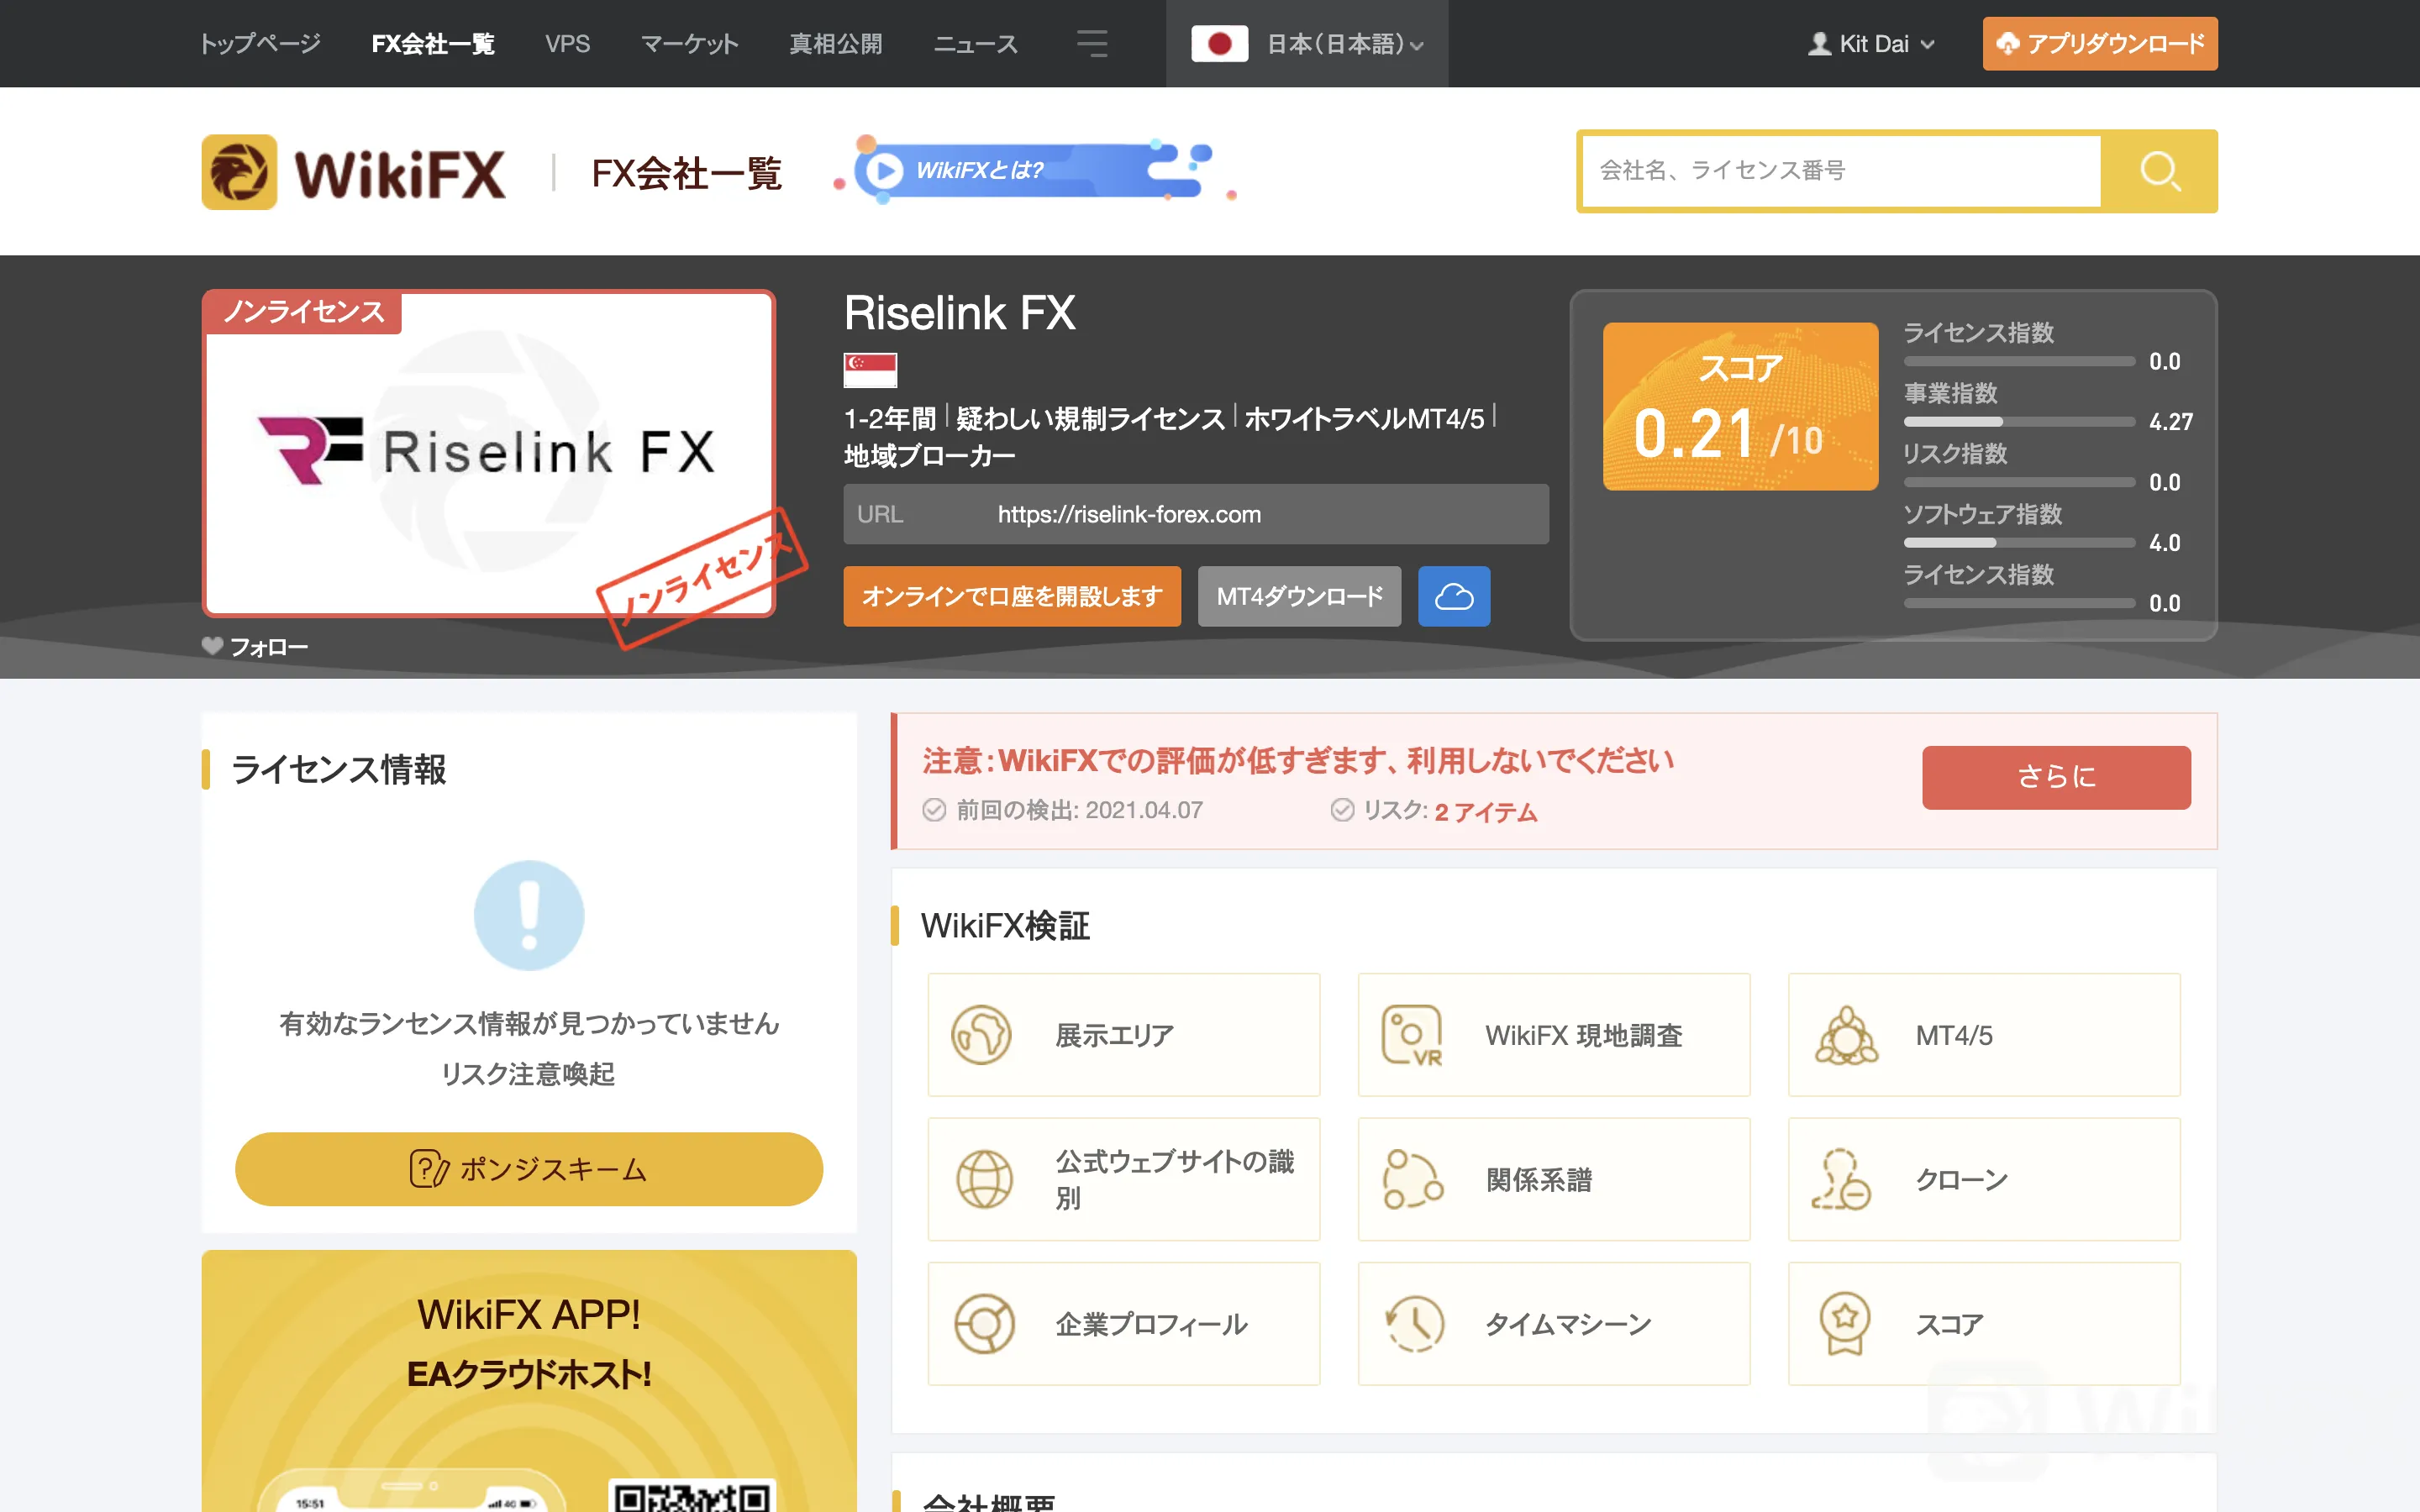Click the Riselink FX company title
Screen dimensions: 2420x1512
point(960,313)
